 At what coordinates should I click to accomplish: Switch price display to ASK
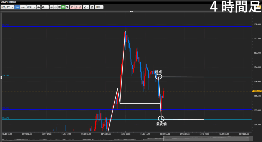(x=23, y=7)
